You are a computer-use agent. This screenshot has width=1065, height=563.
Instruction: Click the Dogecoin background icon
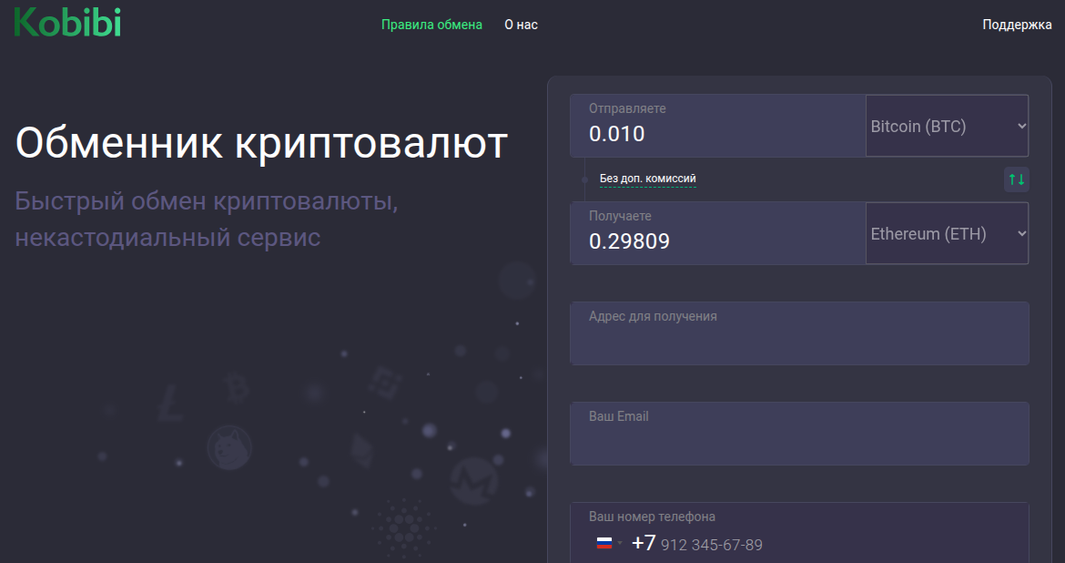[x=228, y=447]
